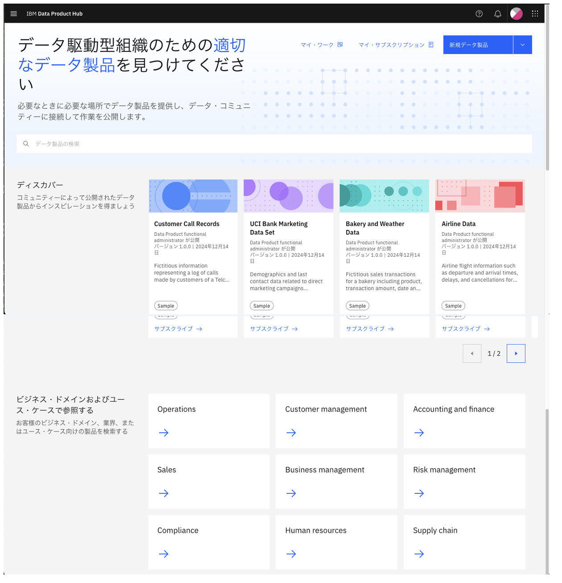
Task: Open the app switcher grid icon
Action: point(535,14)
